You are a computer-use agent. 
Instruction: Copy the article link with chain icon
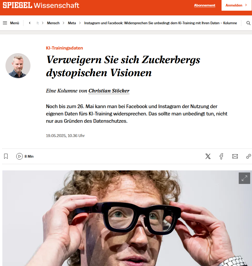click(248, 156)
